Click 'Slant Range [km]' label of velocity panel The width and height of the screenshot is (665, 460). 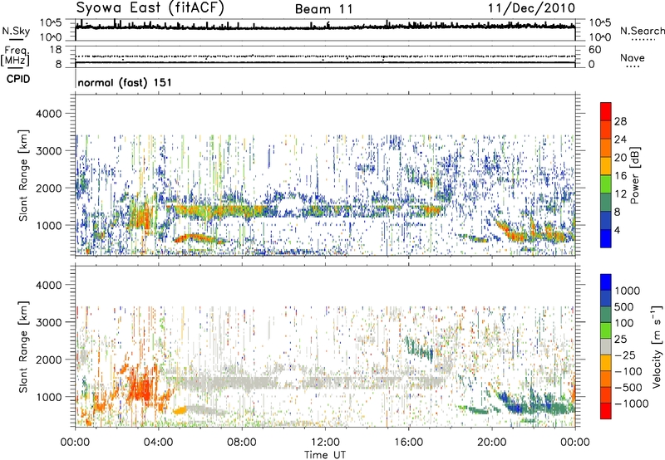[x=23, y=346]
